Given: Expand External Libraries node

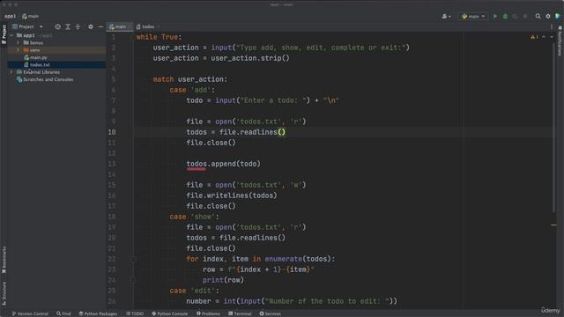Looking at the screenshot, I should (x=11, y=72).
